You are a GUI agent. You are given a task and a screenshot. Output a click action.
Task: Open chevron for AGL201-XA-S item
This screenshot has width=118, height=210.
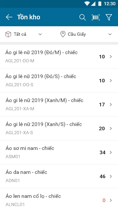point(111,128)
